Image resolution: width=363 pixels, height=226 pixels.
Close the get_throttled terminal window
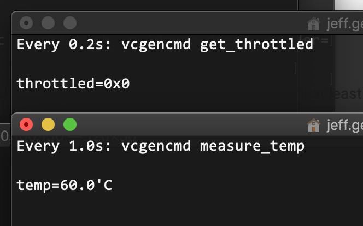[x=26, y=23]
